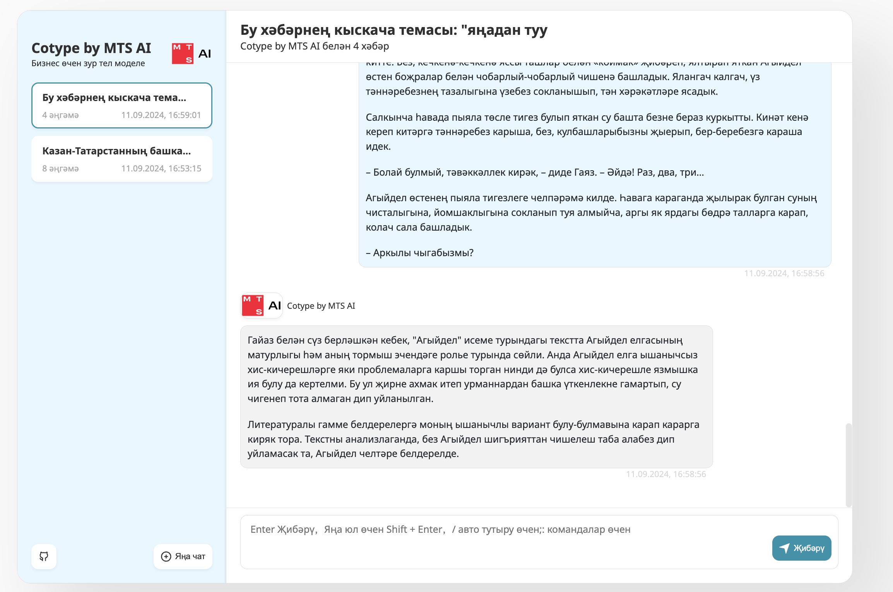This screenshot has width=893, height=592.
Task: Click the user message timestamp below blue bubble
Action: coord(784,274)
